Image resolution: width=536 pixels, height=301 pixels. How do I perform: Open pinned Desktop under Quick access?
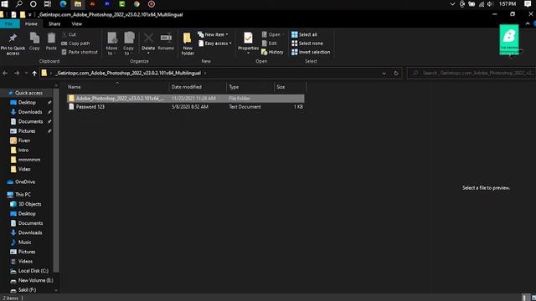tap(27, 102)
